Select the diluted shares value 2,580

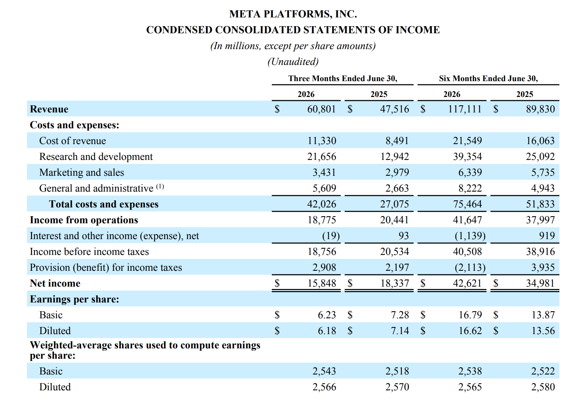pyautogui.click(x=543, y=387)
